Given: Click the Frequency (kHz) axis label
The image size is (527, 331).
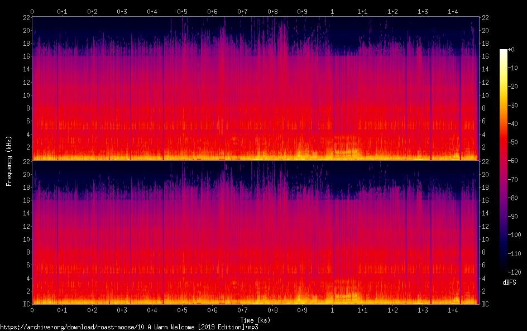Looking at the screenshot, I should coord(9,161).
